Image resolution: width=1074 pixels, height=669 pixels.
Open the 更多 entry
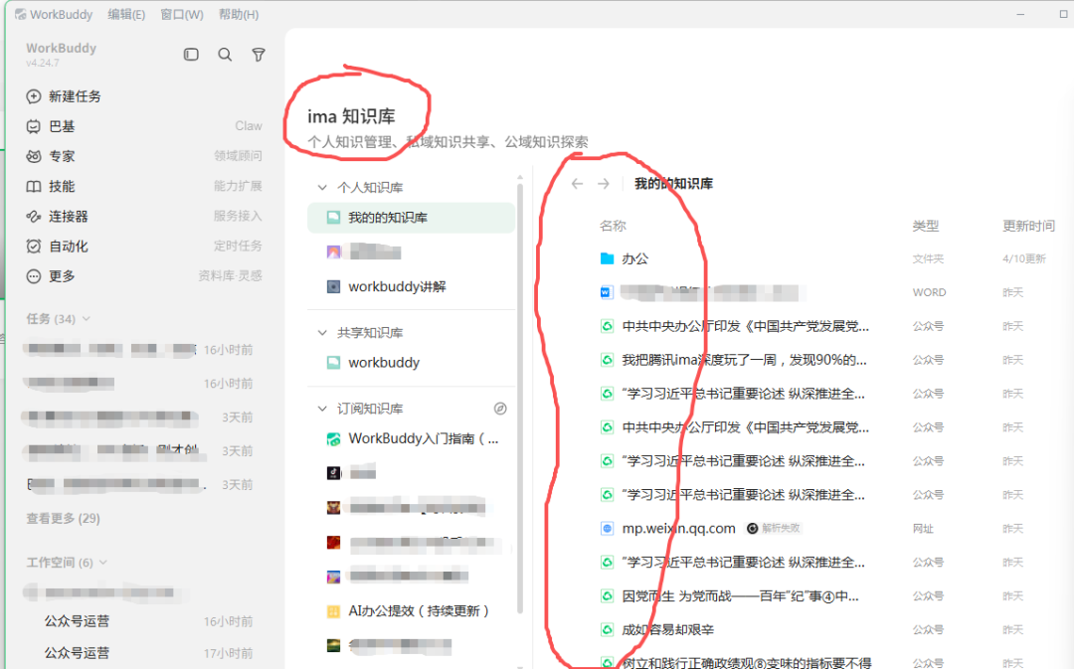click(144, 276)
